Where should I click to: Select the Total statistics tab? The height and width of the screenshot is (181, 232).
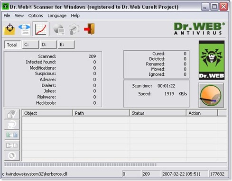[12, 45]
